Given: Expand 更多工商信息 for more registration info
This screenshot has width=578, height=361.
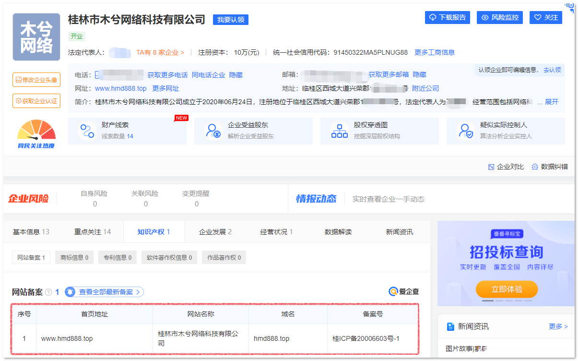Looking at the screenshot, I should (x=434, y=52).
